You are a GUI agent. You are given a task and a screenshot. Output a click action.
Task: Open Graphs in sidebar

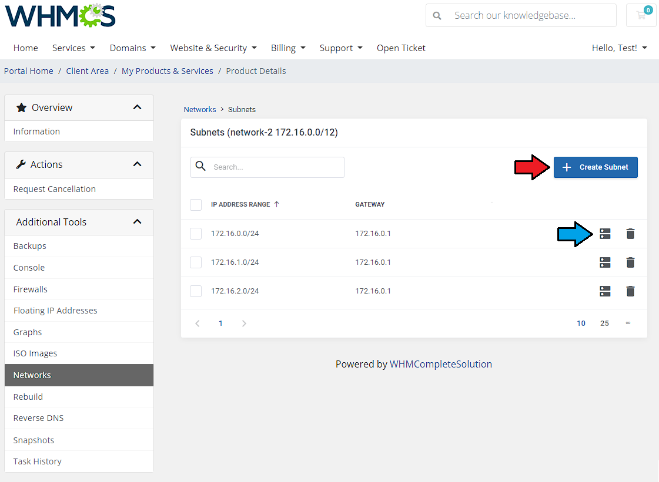click(x=79, y=332)
